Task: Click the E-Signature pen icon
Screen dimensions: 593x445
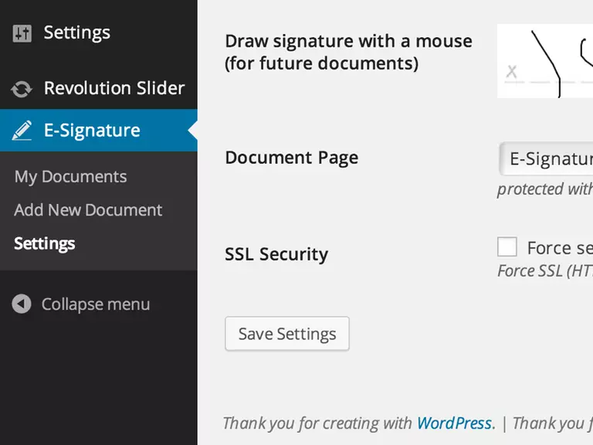Action: pos(22,130)
